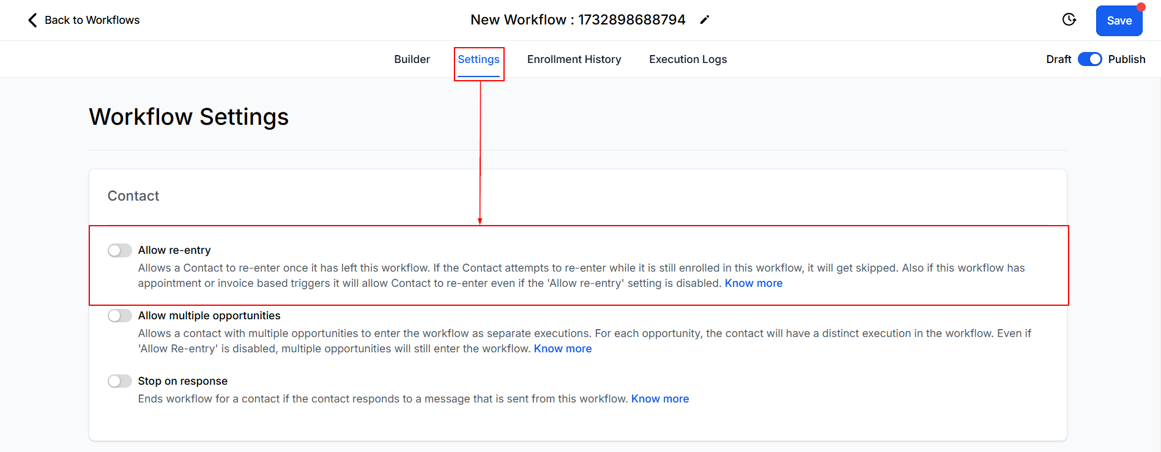Open the Enrollment History tab
Image resolution: width=1161 pixels, height=452 pixels.
[574, 59]
